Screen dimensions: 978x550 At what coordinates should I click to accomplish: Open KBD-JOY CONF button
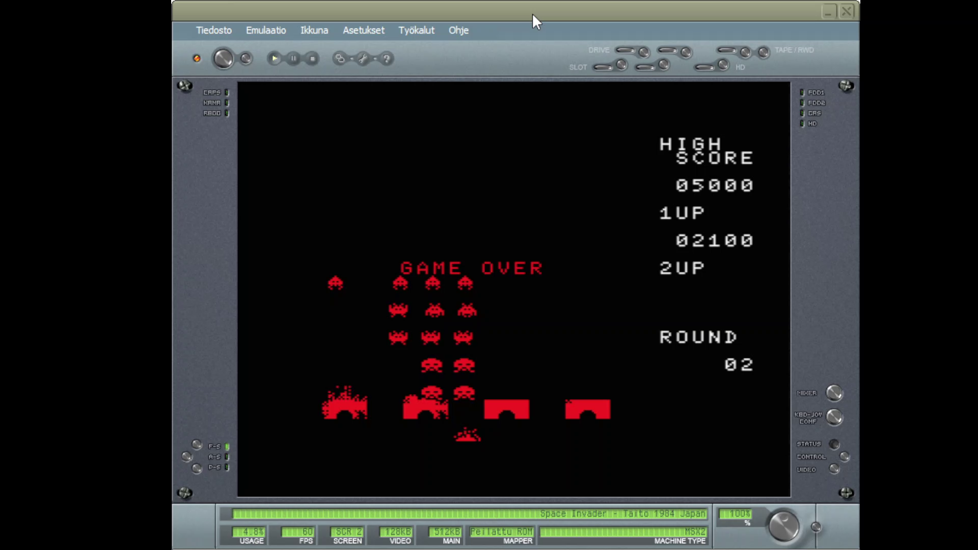click(834, 417)
